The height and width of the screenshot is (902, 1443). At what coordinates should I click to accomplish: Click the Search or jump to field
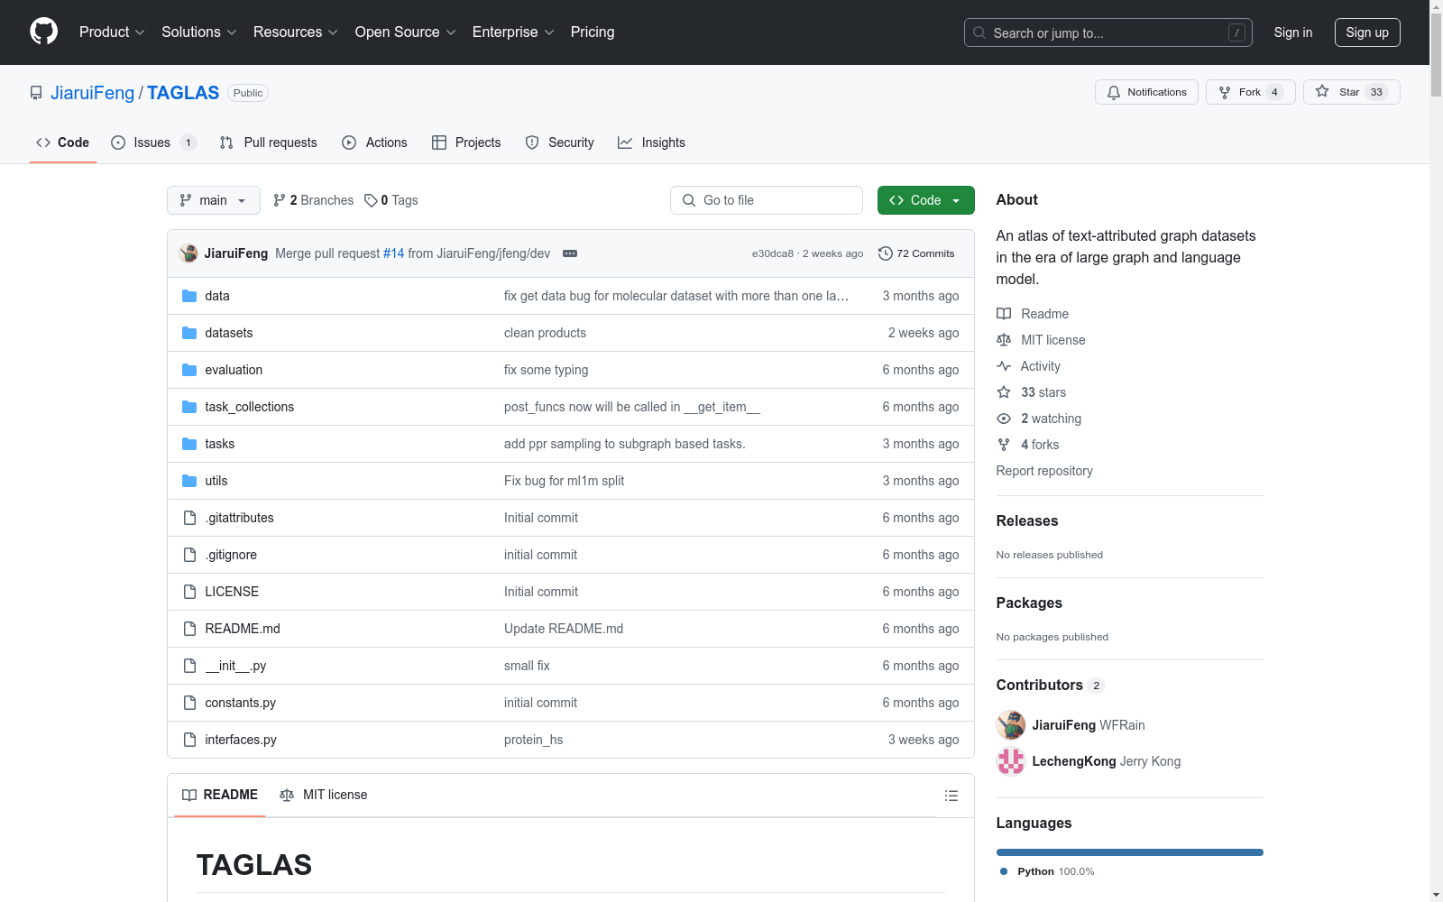1108,32
